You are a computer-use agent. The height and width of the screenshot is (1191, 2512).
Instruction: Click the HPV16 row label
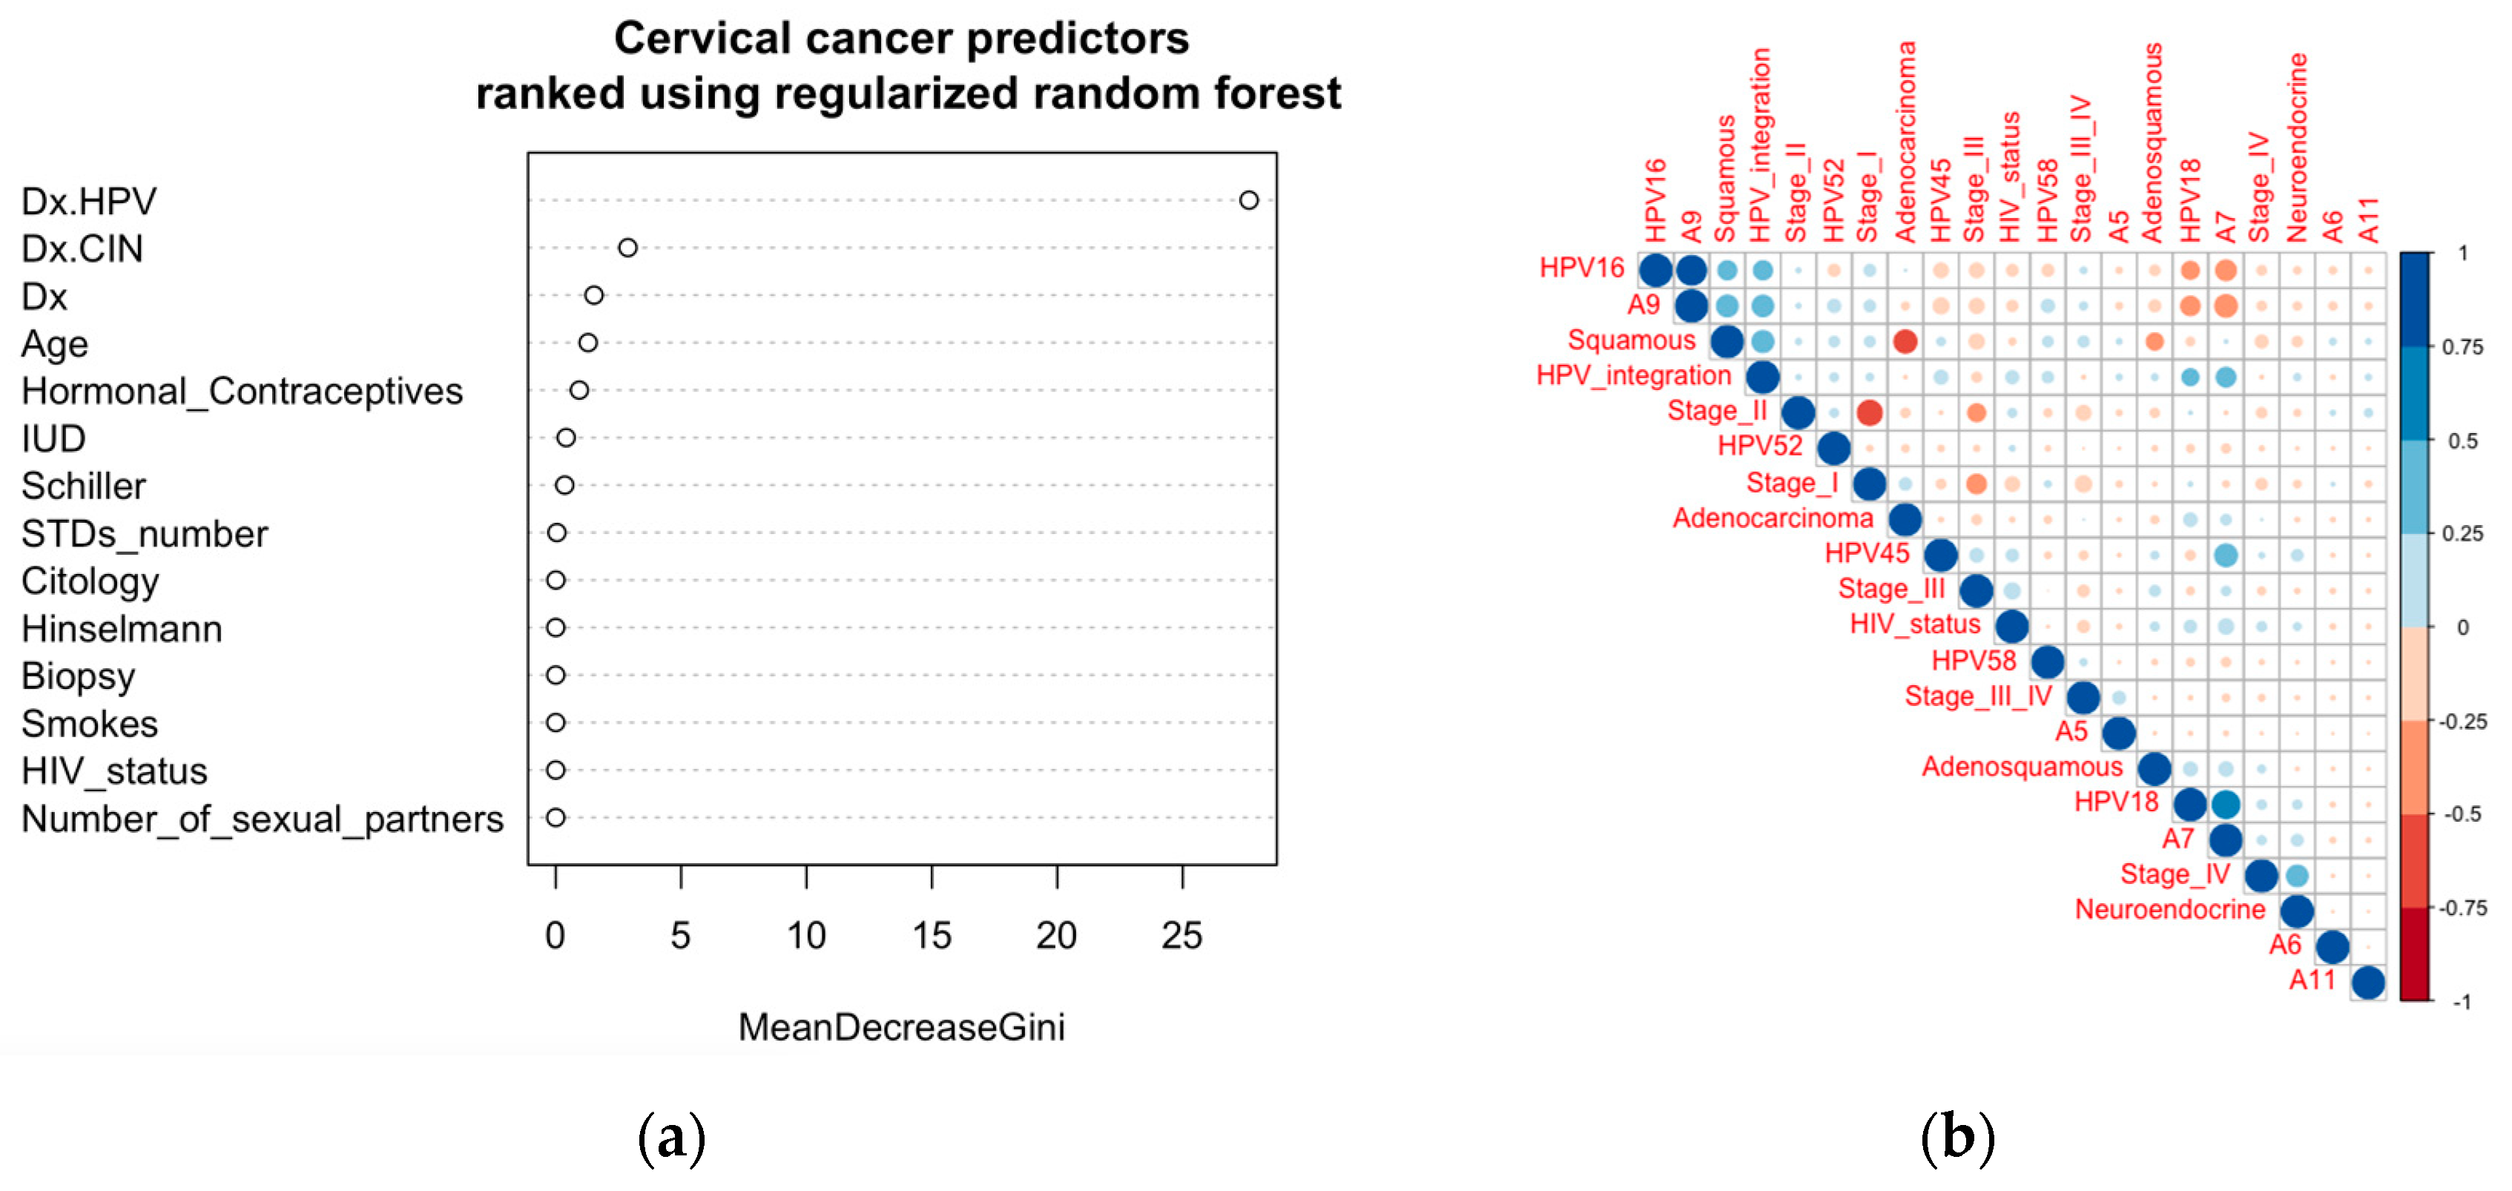click(x=1580, y=268)
